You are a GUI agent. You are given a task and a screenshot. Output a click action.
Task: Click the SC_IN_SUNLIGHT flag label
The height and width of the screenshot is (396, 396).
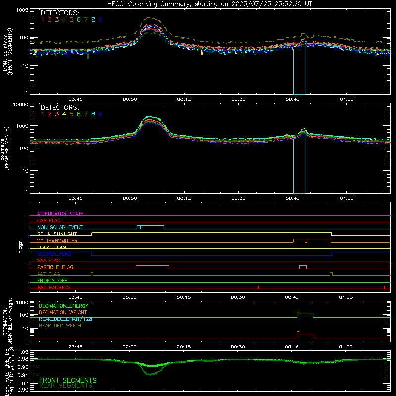point(57,234)
